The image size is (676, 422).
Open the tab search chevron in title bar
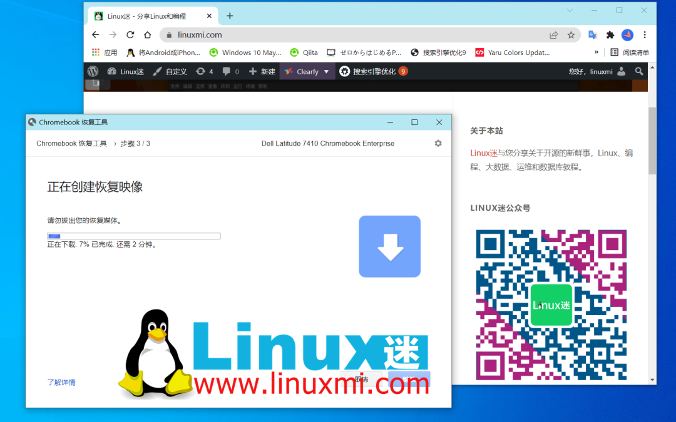coord(570,11)
